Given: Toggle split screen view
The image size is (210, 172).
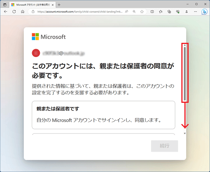Looking at the screenshot, I should point(152,12).
